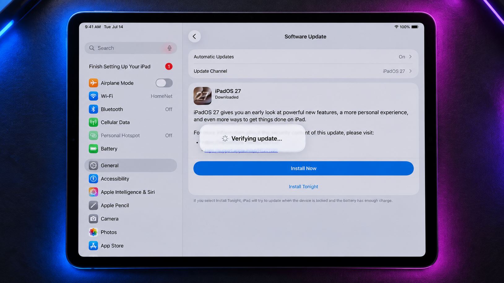Tap the General gear icon
The width and height of the screenshot is (504, 283).
(93, 165)
